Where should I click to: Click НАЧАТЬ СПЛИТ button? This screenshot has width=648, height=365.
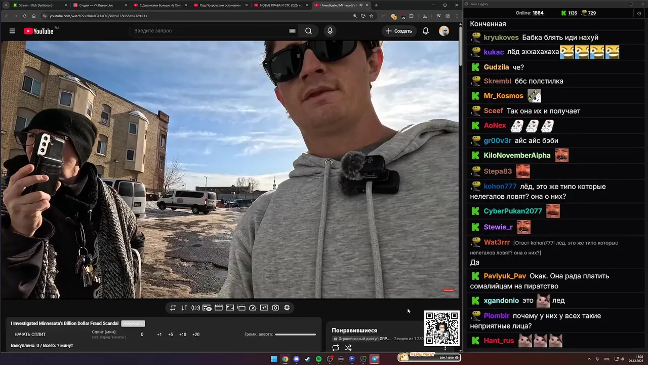[x=30, y=334]
